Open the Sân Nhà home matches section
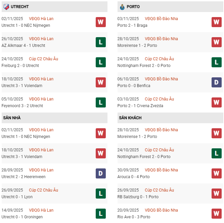Viewport: 224px width, 223px height. pos(12,118)
